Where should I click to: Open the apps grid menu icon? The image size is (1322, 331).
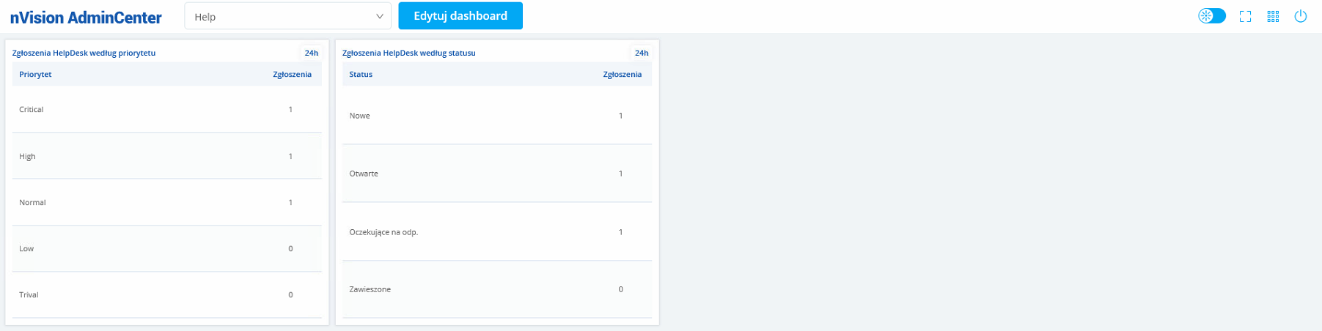click(x=1273, y=16)
